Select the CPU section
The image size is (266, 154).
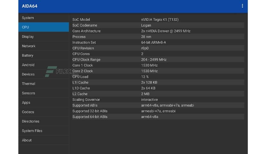(44, 27)
